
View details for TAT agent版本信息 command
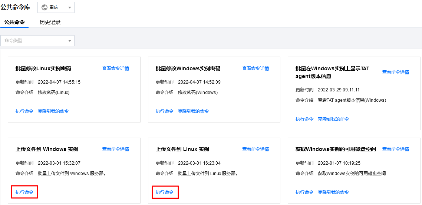396,72
